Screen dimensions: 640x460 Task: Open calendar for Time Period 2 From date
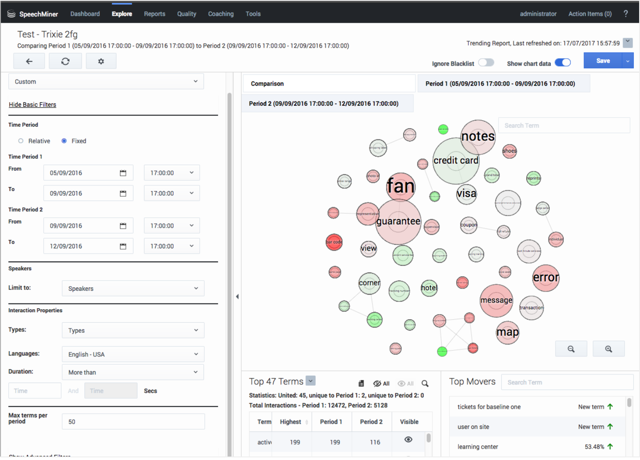point(123,226)
